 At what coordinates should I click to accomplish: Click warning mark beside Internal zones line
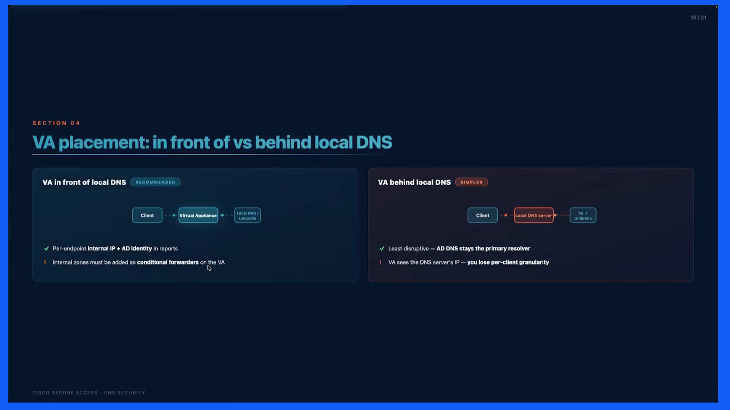pos(45,262)
